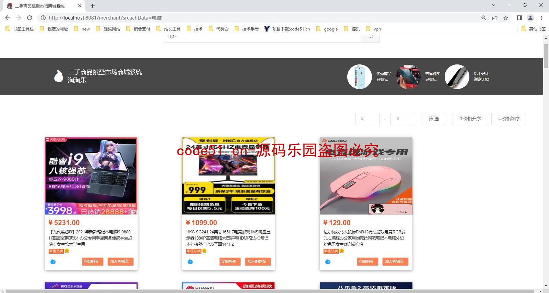Image resolution: width=549 pixels, height=293 pixels.
Task: Click 立即购买 for the HKC monitor
Action: (230, 262)
